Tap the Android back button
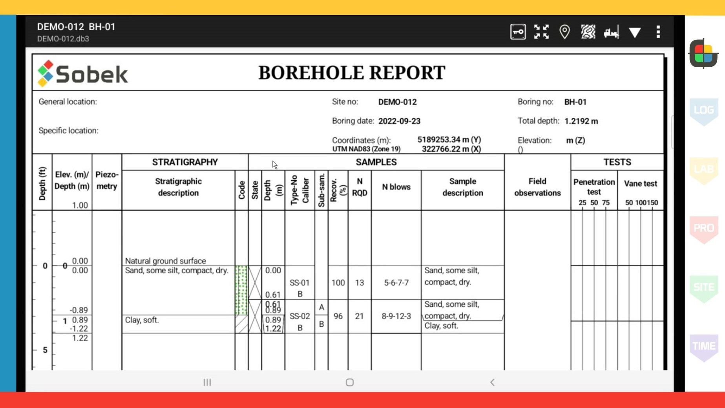Image resolution: width=725 pixels, height=408 pixels. coord(492,382)
